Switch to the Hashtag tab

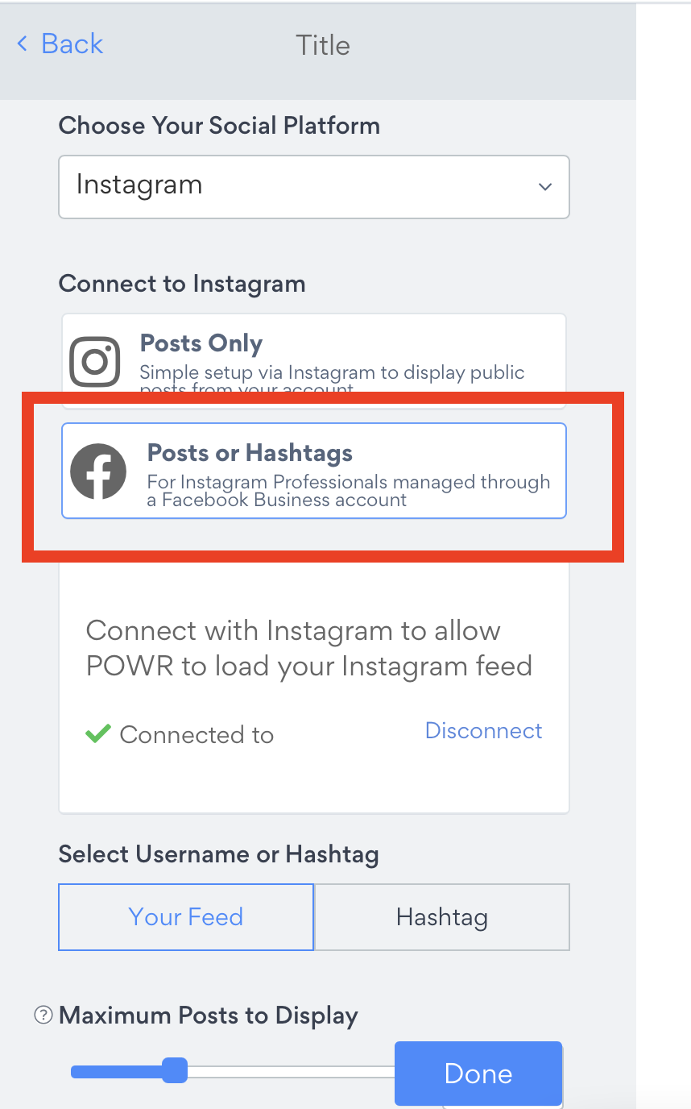(x=442, y=917)
